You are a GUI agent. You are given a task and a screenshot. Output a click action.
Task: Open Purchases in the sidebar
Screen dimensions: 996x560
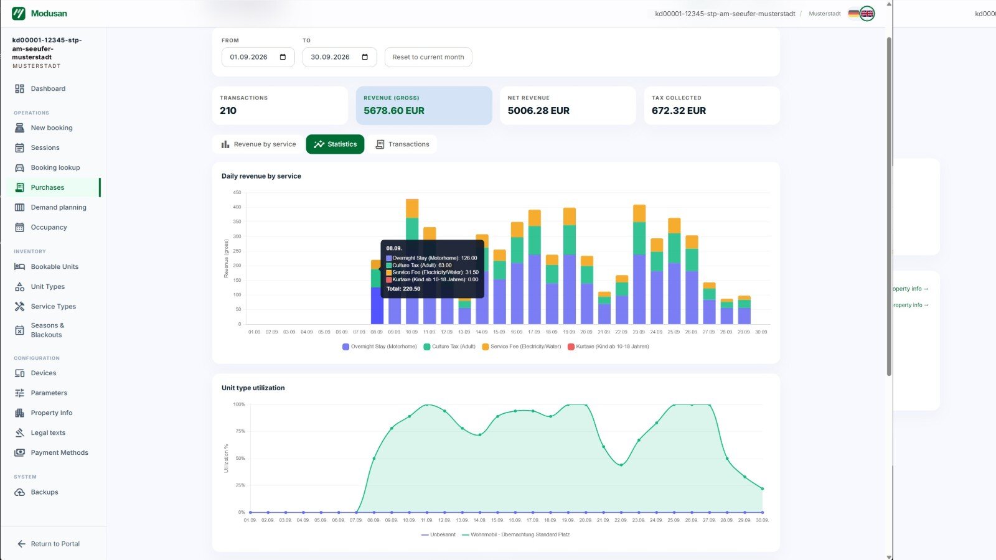[54, 187]
